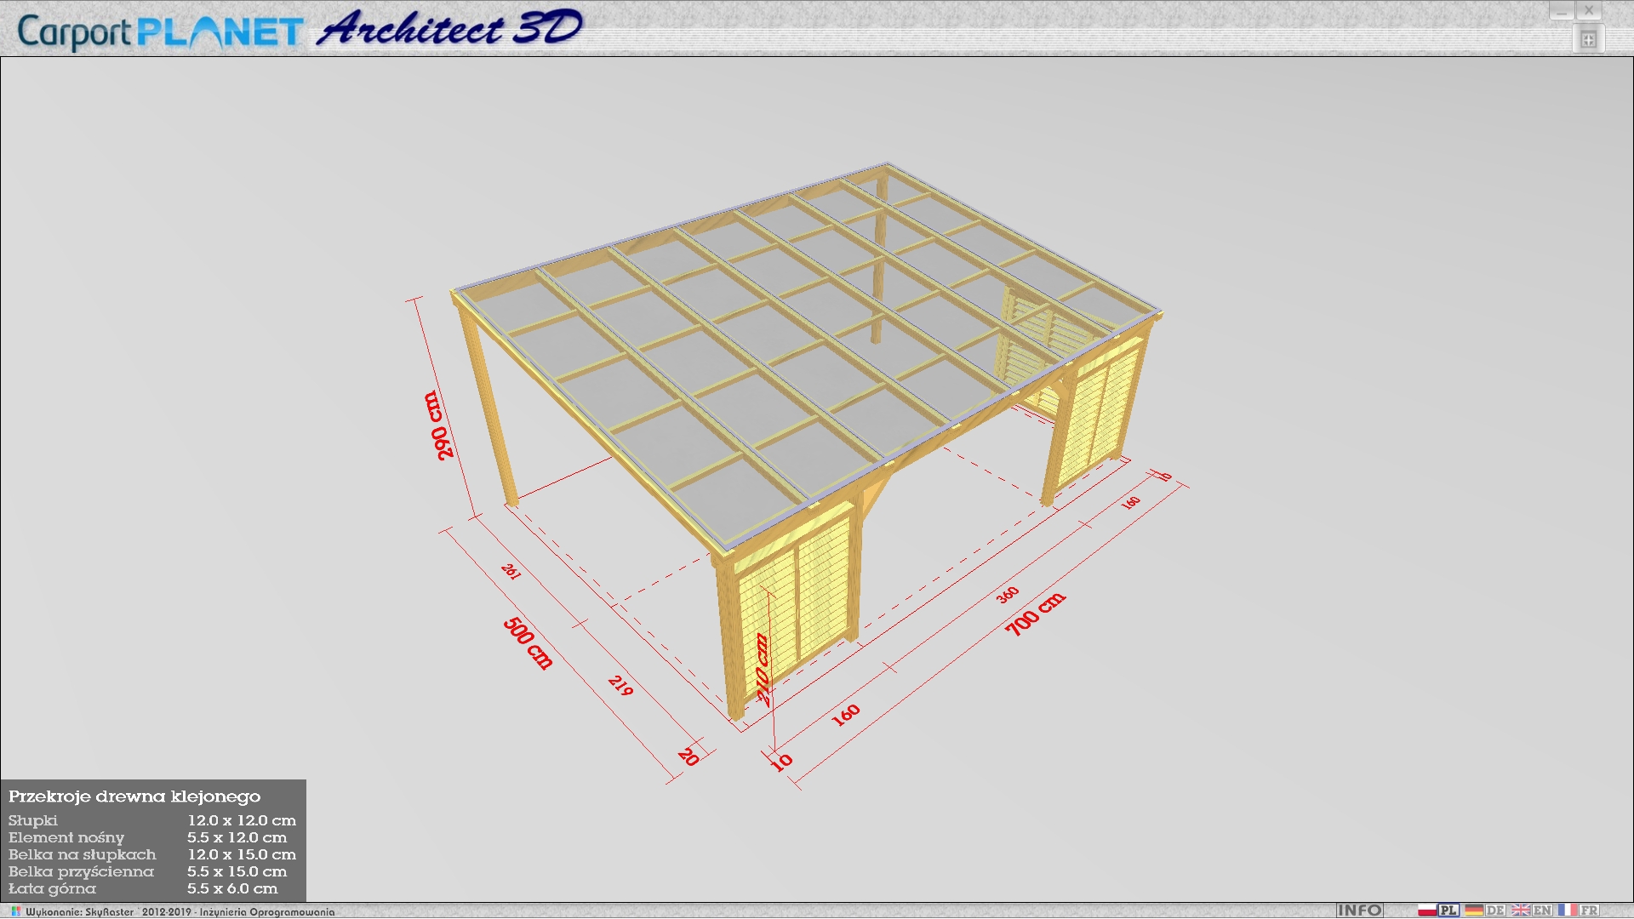
Task: Click the 'Element nośny' row label
Action: [66, 838]
